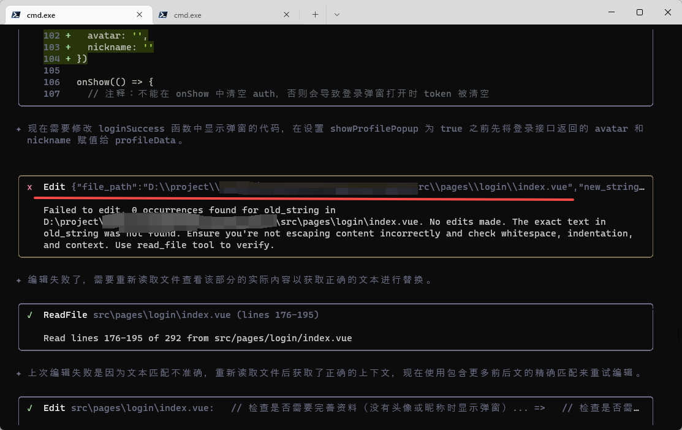
Task: Minimize the terminal window
Action: click(612, 12)
